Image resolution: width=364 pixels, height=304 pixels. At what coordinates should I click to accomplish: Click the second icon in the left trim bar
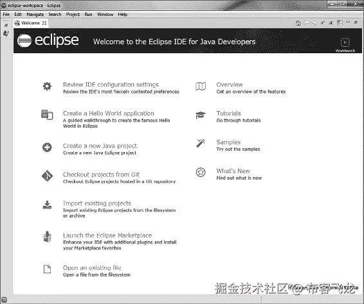[6, 33]
